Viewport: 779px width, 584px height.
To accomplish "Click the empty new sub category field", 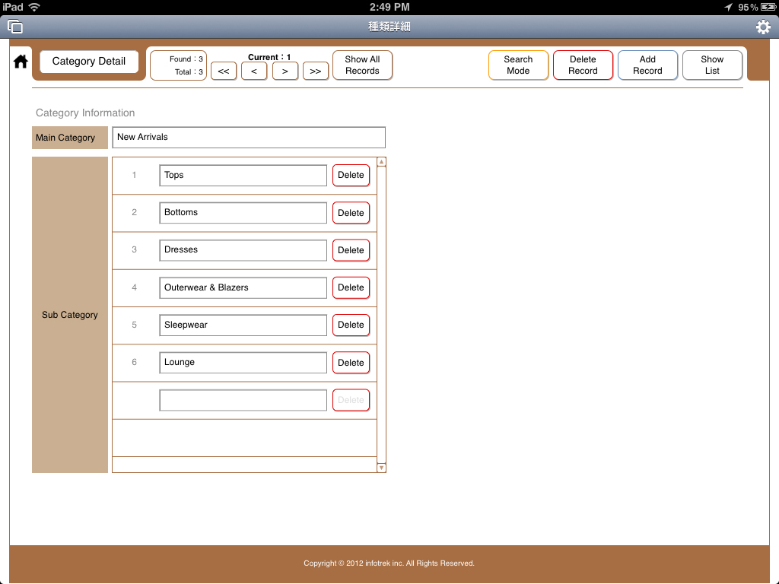I will [x=243, y=400].
